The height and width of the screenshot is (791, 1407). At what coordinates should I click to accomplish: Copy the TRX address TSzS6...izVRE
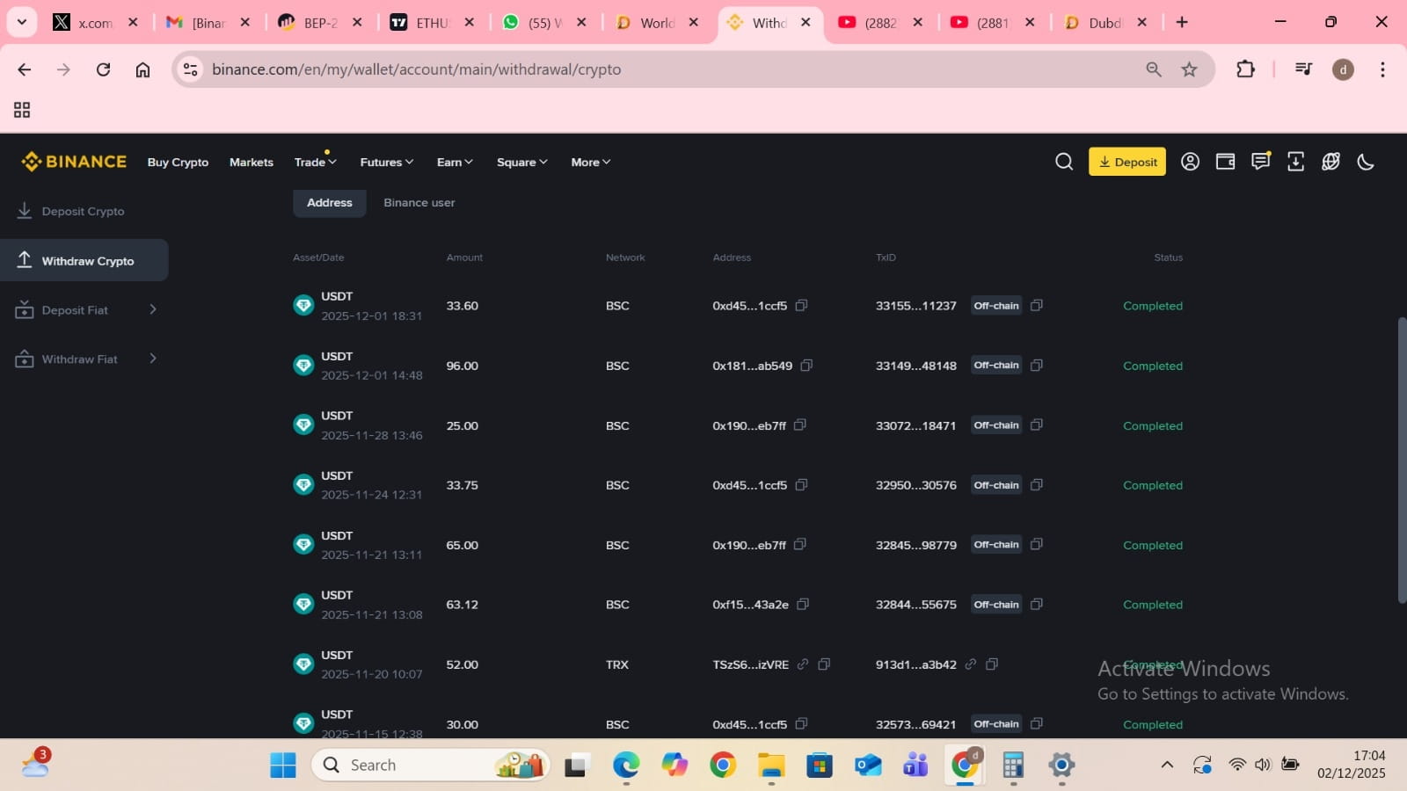click(824, 664)
